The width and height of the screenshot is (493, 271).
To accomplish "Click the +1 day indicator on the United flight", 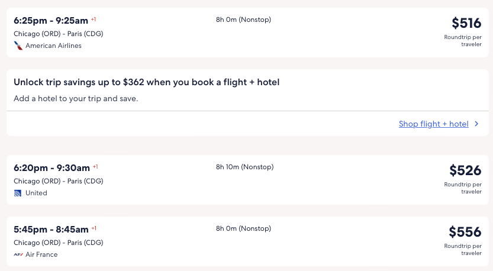I will click(x=95, y=167).
